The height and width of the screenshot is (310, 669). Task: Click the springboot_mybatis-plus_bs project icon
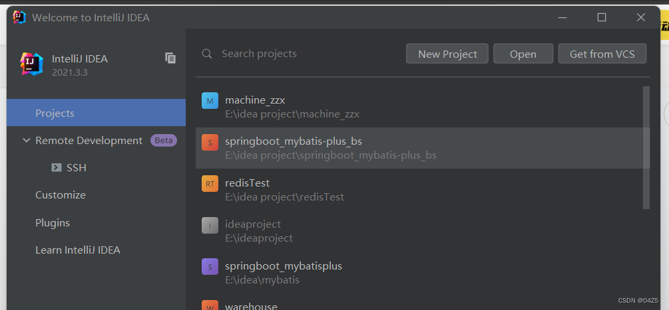click(210, 142)
